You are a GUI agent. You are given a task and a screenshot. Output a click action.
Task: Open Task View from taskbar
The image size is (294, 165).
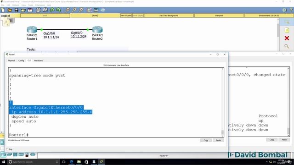[x=64, y=162]
